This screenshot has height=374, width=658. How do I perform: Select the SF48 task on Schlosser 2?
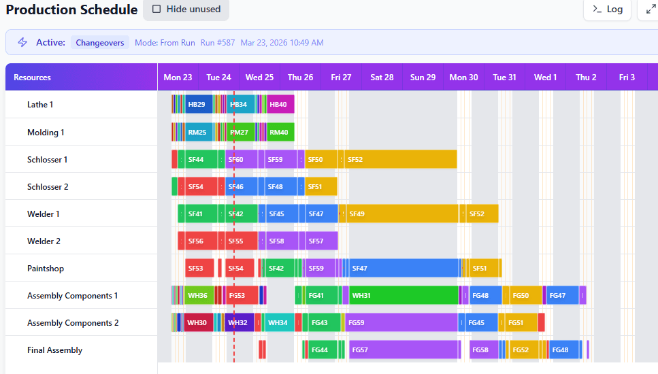point(281,186)
